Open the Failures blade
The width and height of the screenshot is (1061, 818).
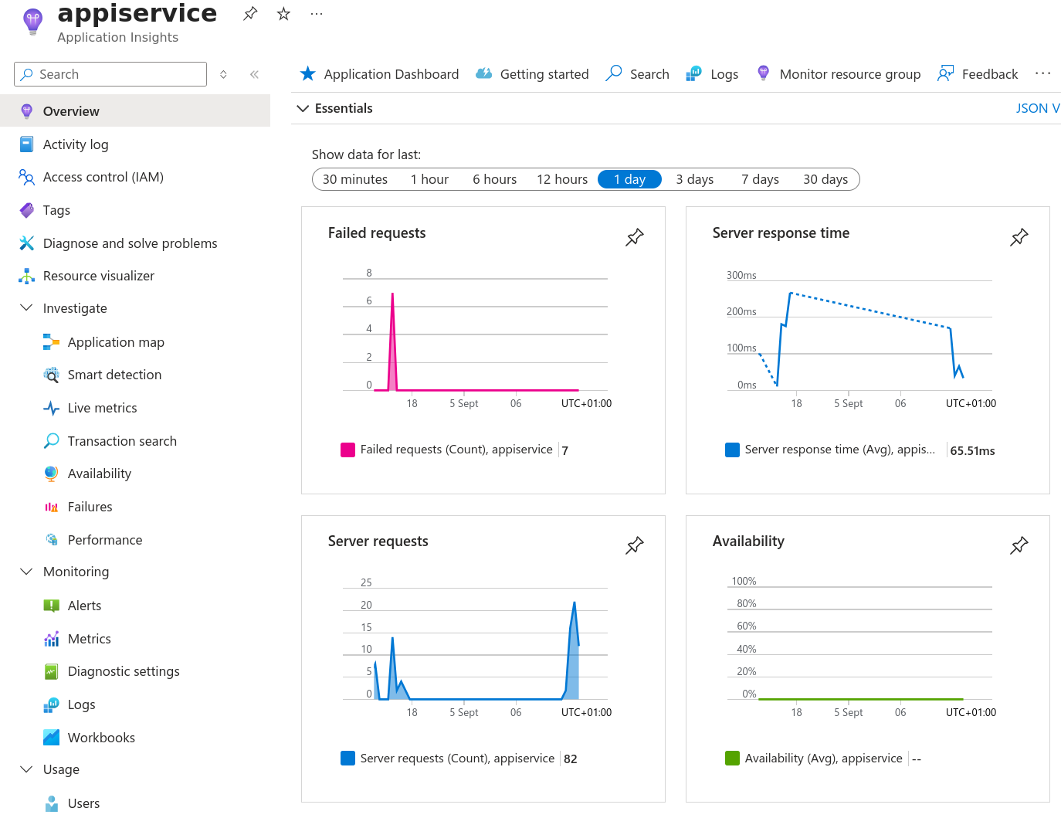[90, 507]
